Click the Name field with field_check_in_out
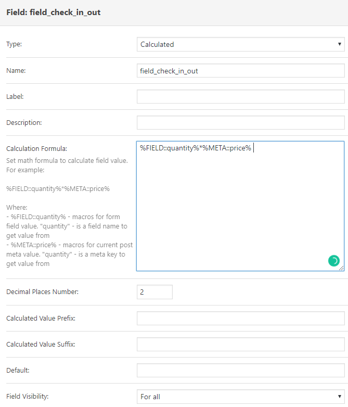This screenshot has width=348, height=407. tap(240, 71)
